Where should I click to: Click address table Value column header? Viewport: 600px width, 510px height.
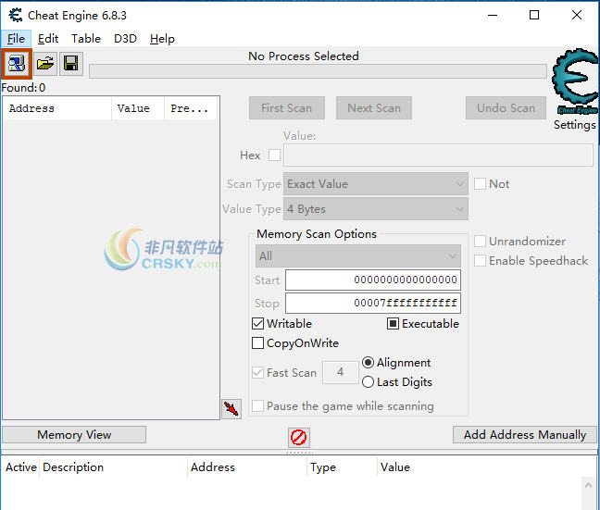pyautogui.click(x=395, y=467)
